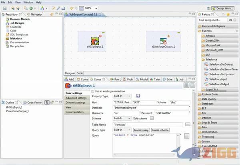The height and width of the screenshot is (165, 240).
Task: Select the Contexts repository item
Action: point(16,27)
